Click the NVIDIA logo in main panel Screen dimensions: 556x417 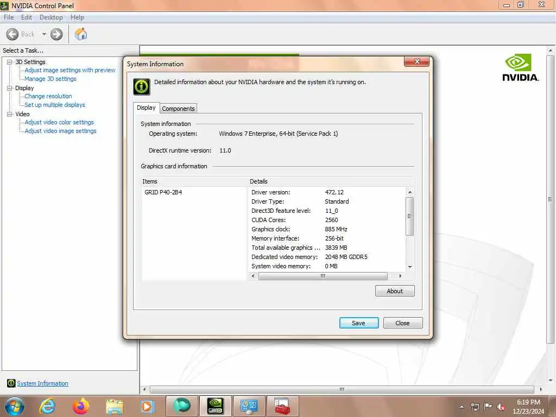pyautogui.click(x=520, y=67)
